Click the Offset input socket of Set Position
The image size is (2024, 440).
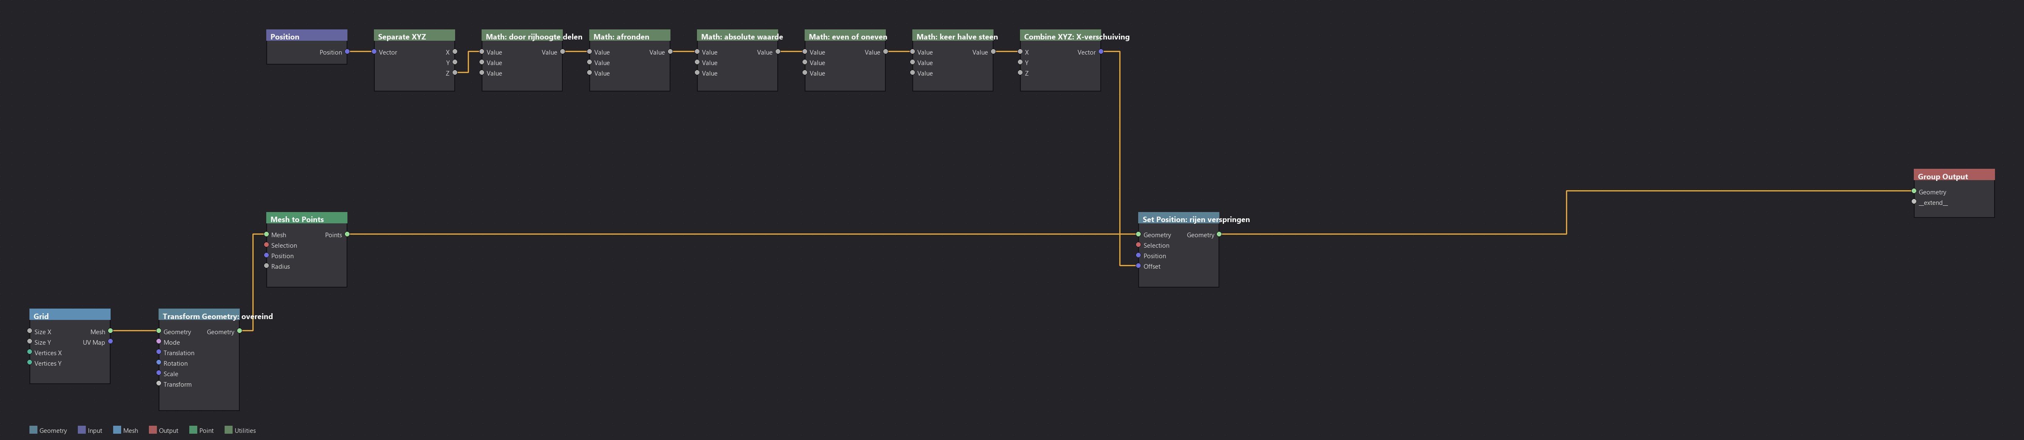[x=1139, y=266]
